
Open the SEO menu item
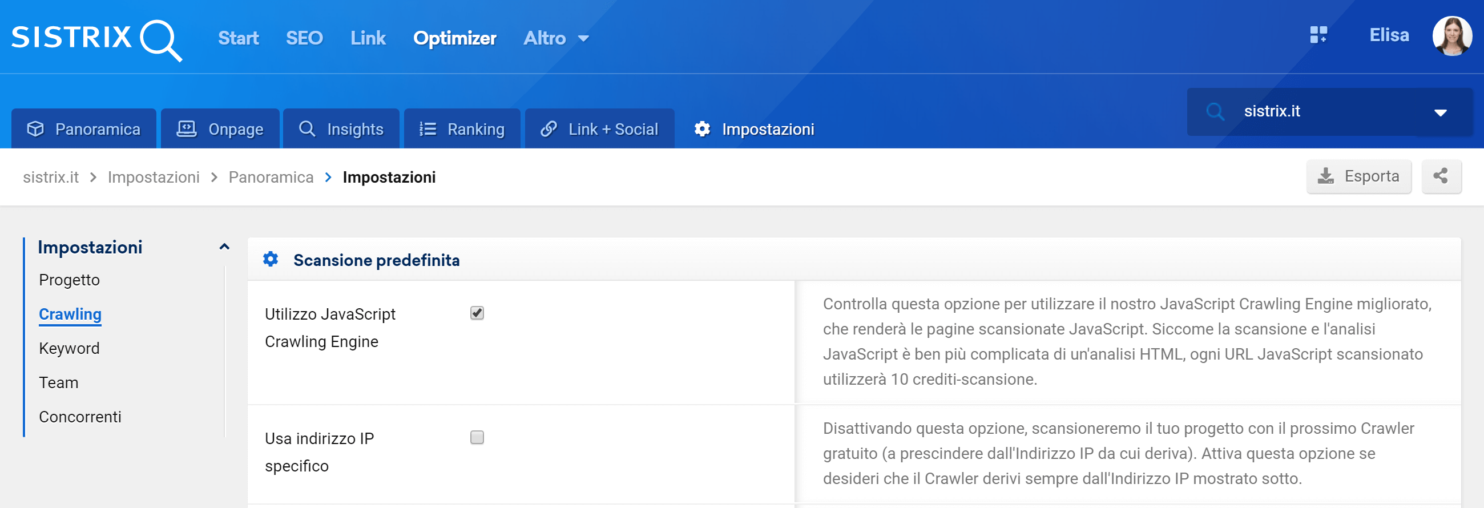(x=304, y=38)
